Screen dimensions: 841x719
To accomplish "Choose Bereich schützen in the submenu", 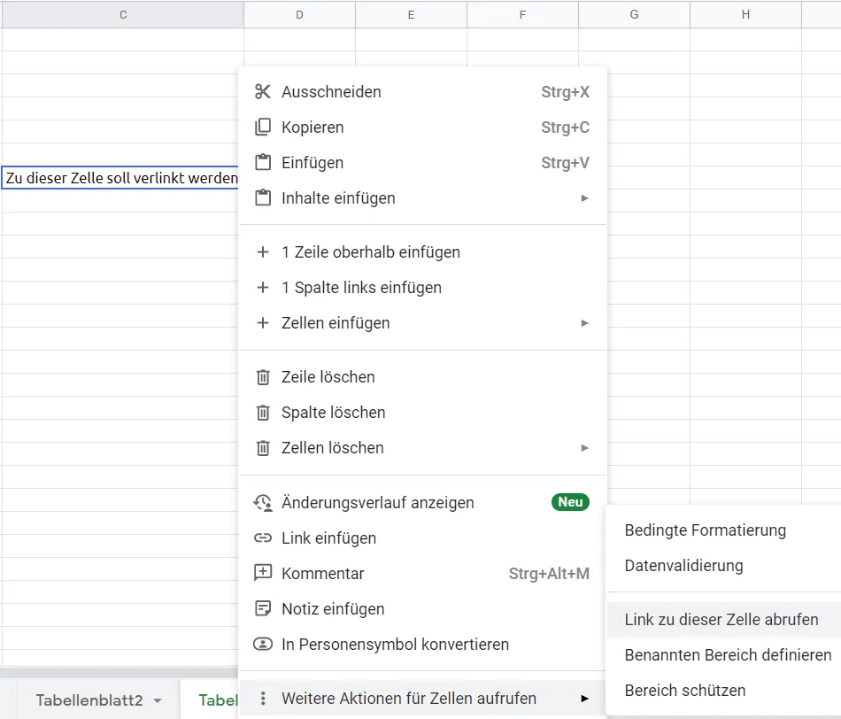I will click(724, 691).
